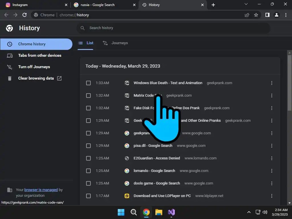
Task: Open pisa.dll - Google Search history link
Action: (153, 146)
